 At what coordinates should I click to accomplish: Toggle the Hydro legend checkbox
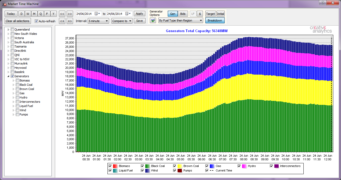coord(239,166)
